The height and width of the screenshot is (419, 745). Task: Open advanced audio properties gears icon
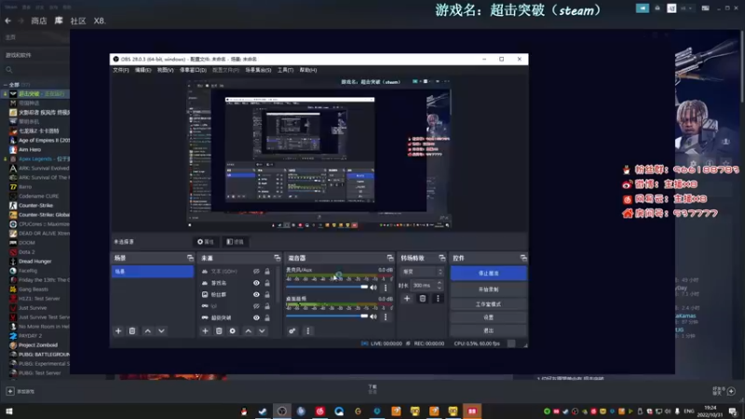click(292, 331)
